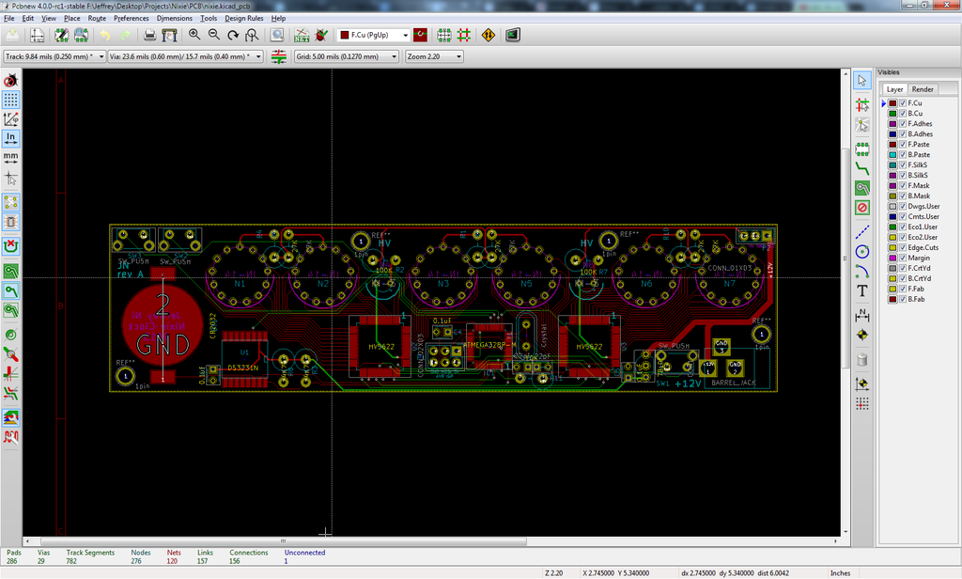Toggle Margin layer visibility checkbox
The image size is (962, 579).
(x=903, y=258)
